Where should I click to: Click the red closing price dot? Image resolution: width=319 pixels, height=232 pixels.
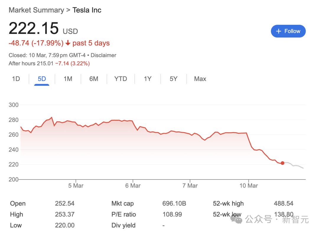coord(283,163)
